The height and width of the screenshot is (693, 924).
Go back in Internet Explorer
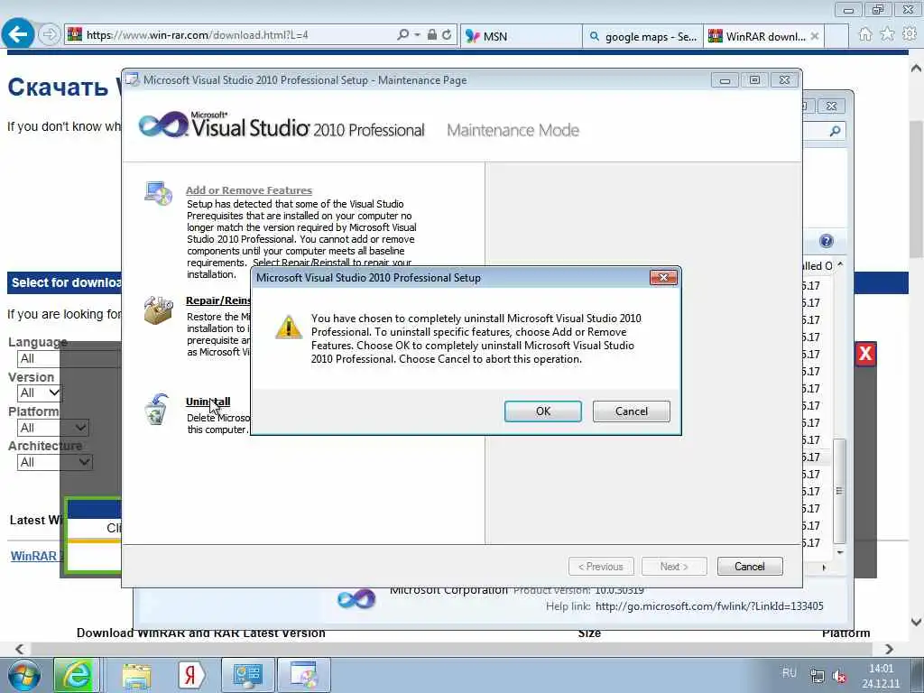click(x=18, y=34)
